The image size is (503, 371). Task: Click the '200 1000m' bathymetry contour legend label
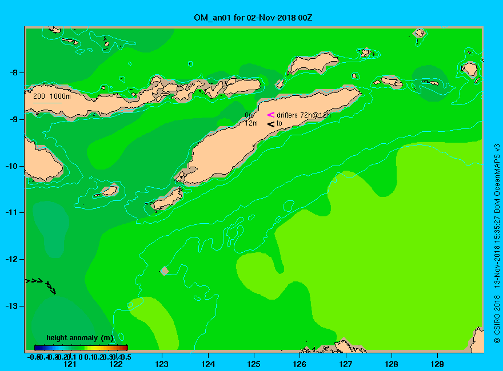click(x=52, y=96)
